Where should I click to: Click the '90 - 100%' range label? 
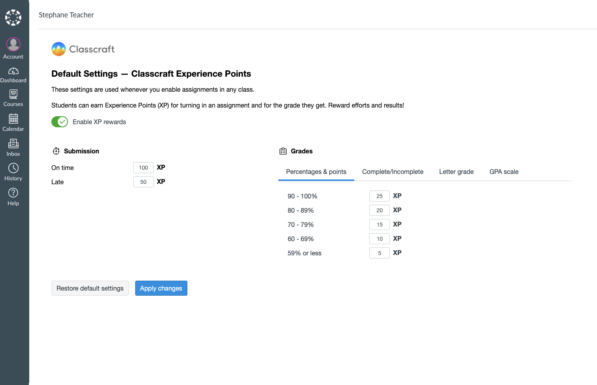(302, 196)
